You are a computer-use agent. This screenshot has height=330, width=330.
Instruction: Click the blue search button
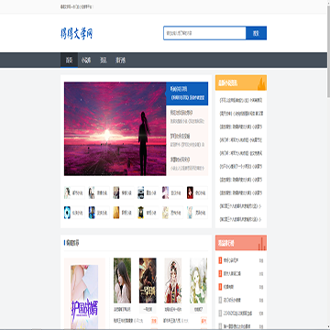coord(256,33)
